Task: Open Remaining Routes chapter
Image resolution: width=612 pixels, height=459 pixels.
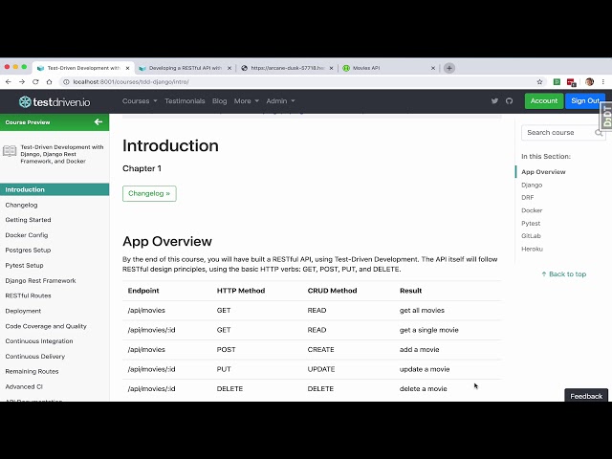Action: click(32, 372)
